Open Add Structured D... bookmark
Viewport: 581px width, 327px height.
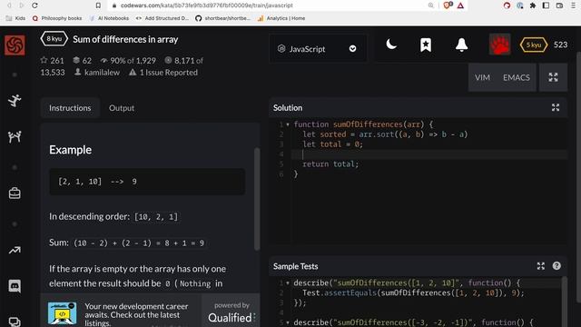coord(162,18)
